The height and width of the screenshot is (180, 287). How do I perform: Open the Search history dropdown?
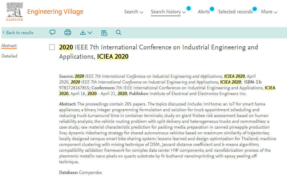pos(168,12)
